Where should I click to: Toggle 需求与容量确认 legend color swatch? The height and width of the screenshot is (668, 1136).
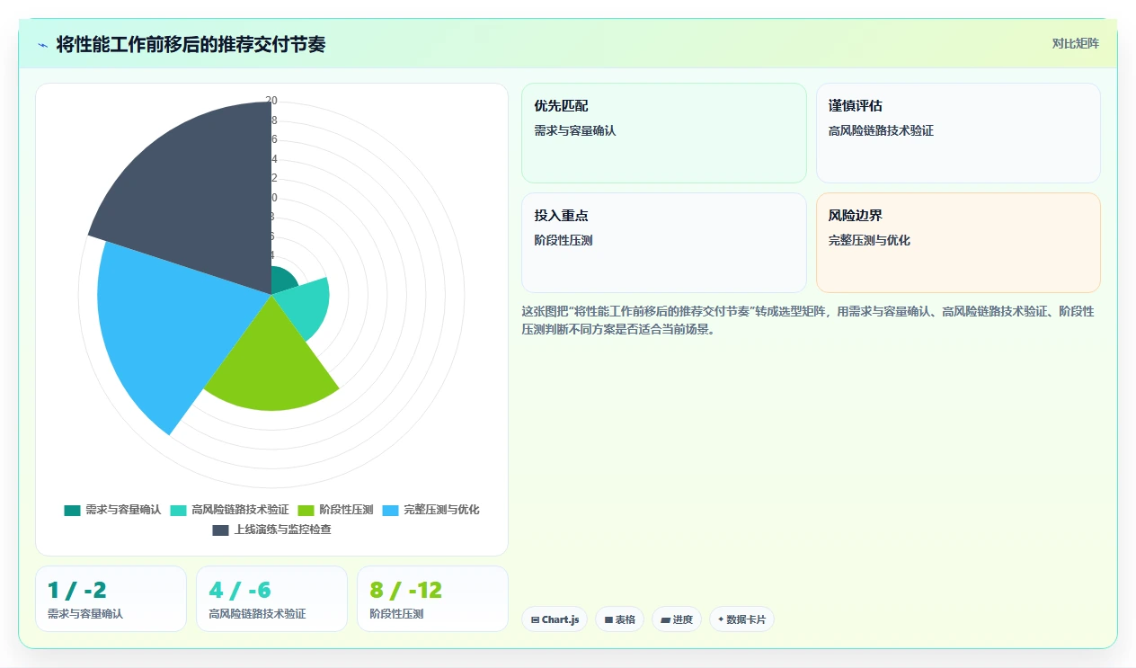[x=72, y=510]
